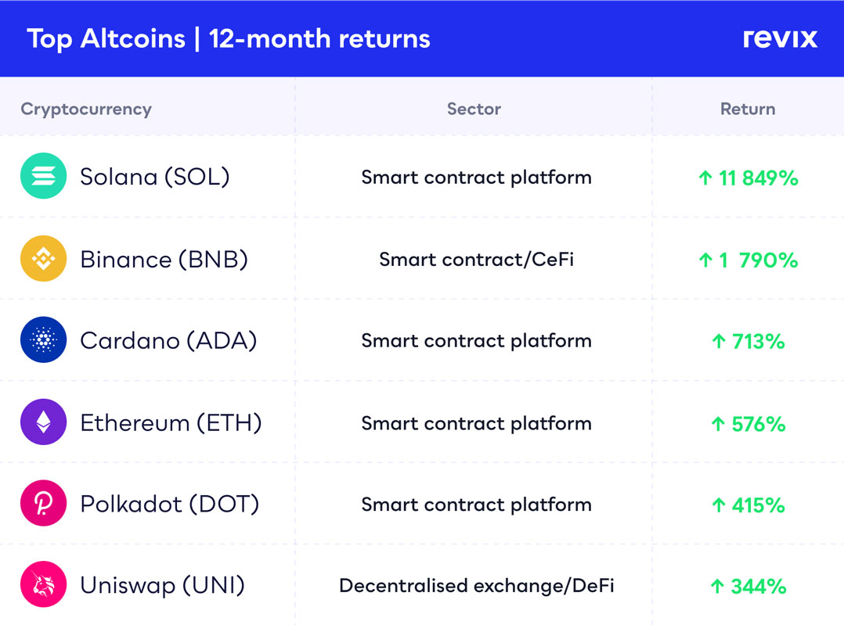This screenshot has height=625, width=844.
Task: Click the Cardano ADA coin icon
Action: 43,340
